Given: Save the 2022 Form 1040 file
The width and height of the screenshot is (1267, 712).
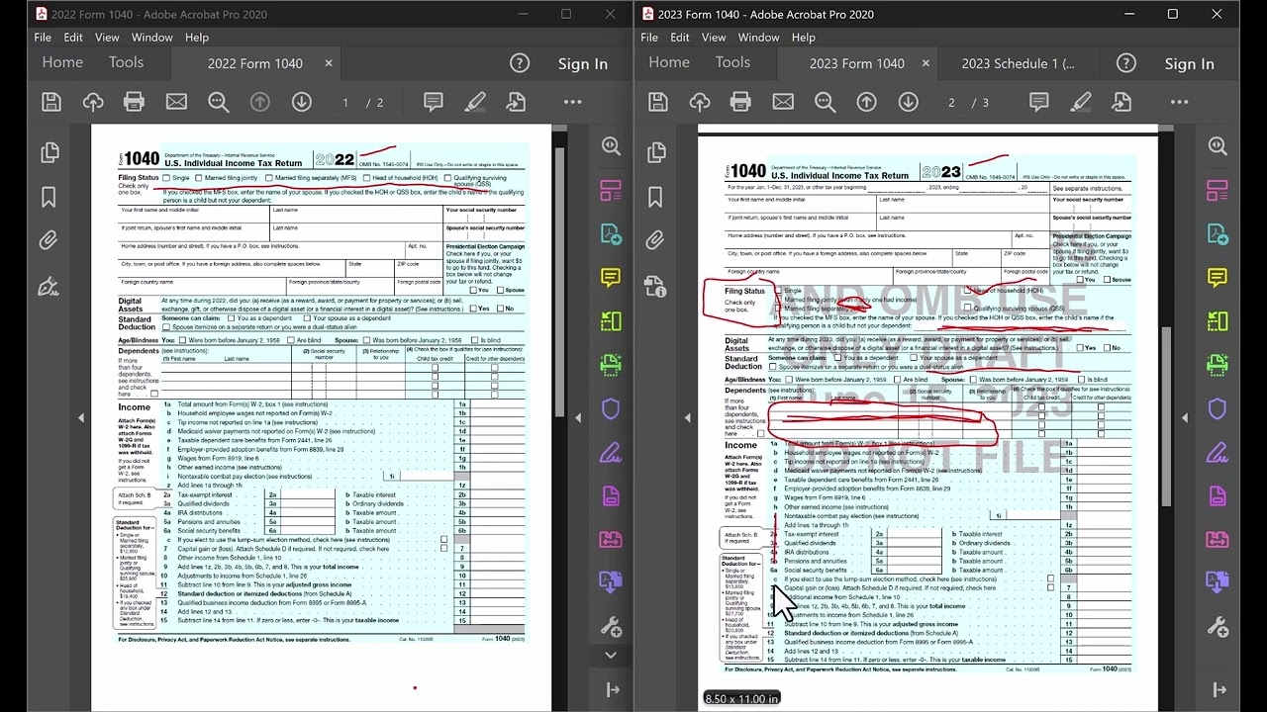Looking at the screenshot, I should 51,102.
